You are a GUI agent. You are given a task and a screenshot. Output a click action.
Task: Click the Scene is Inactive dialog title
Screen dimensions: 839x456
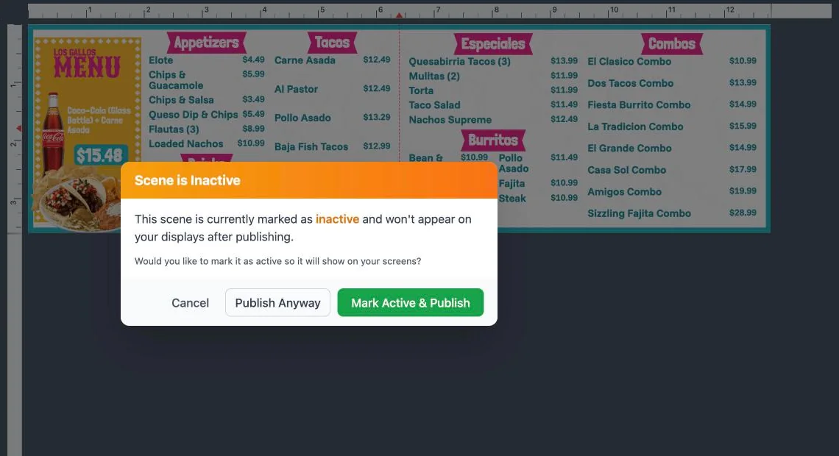click(x=187, y=181)
